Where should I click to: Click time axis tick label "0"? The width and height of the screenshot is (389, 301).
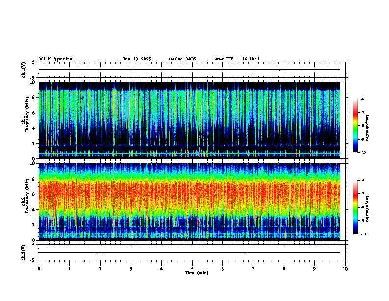39,269
